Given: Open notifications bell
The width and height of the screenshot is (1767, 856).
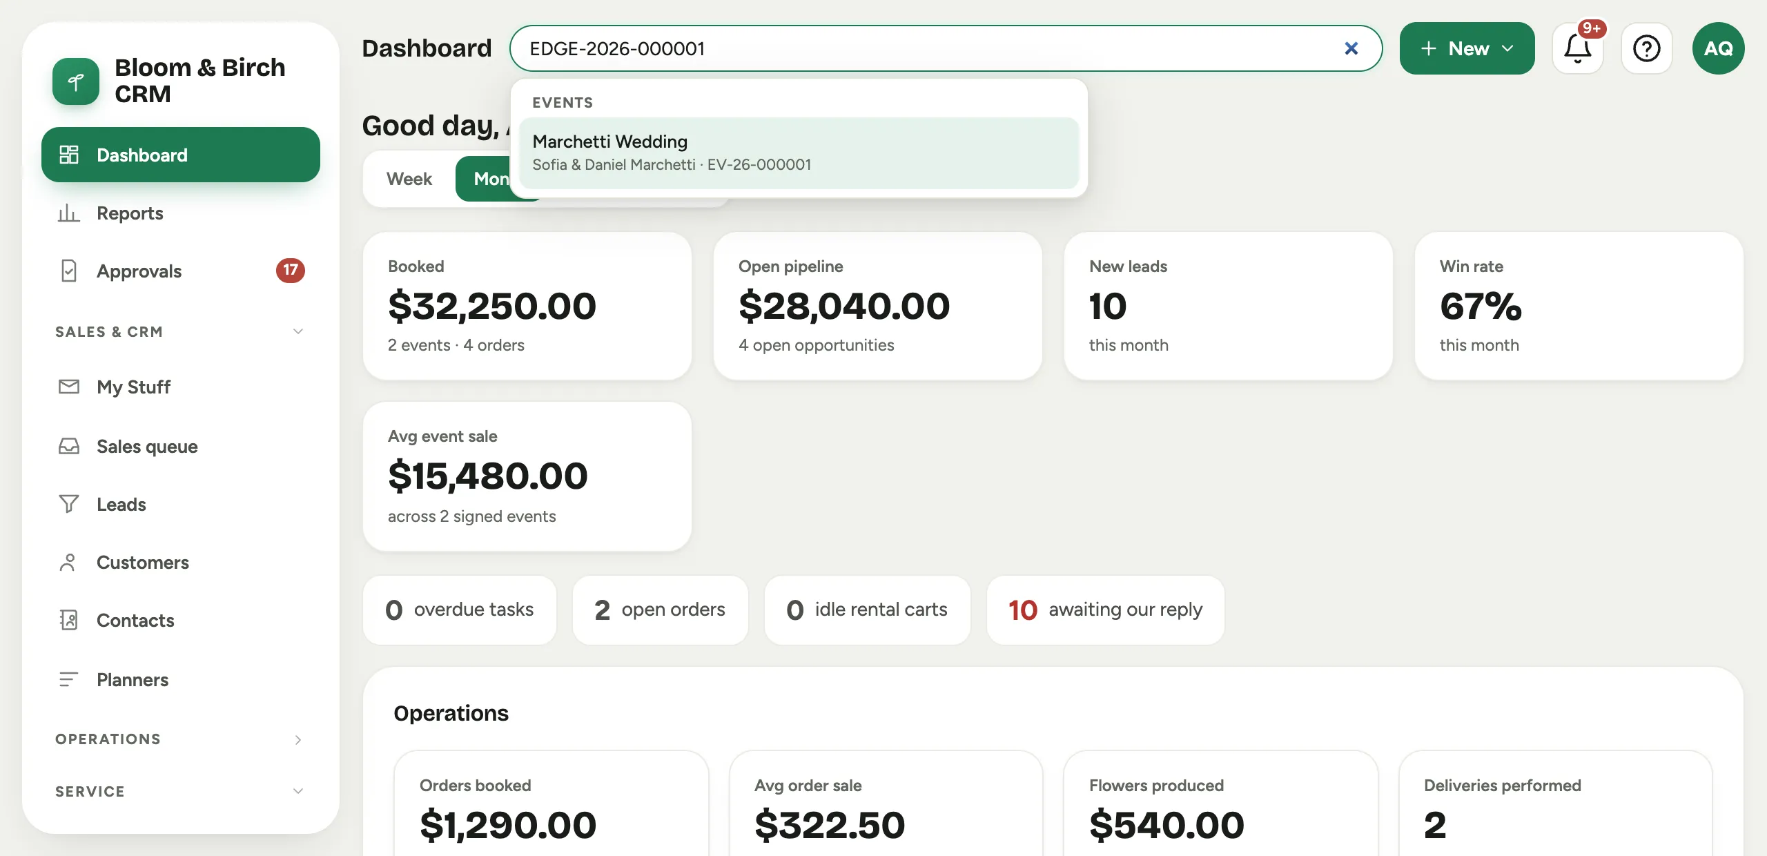Looking at the screenshot, I should (x=1578, y=48).
